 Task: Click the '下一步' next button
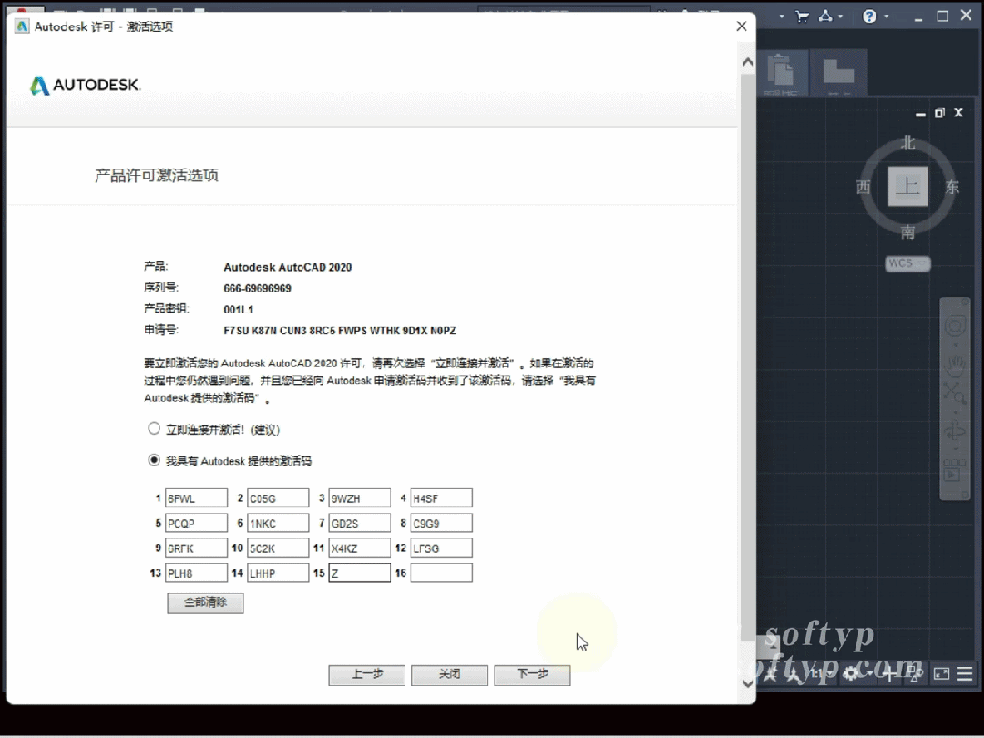pos(532,674)
